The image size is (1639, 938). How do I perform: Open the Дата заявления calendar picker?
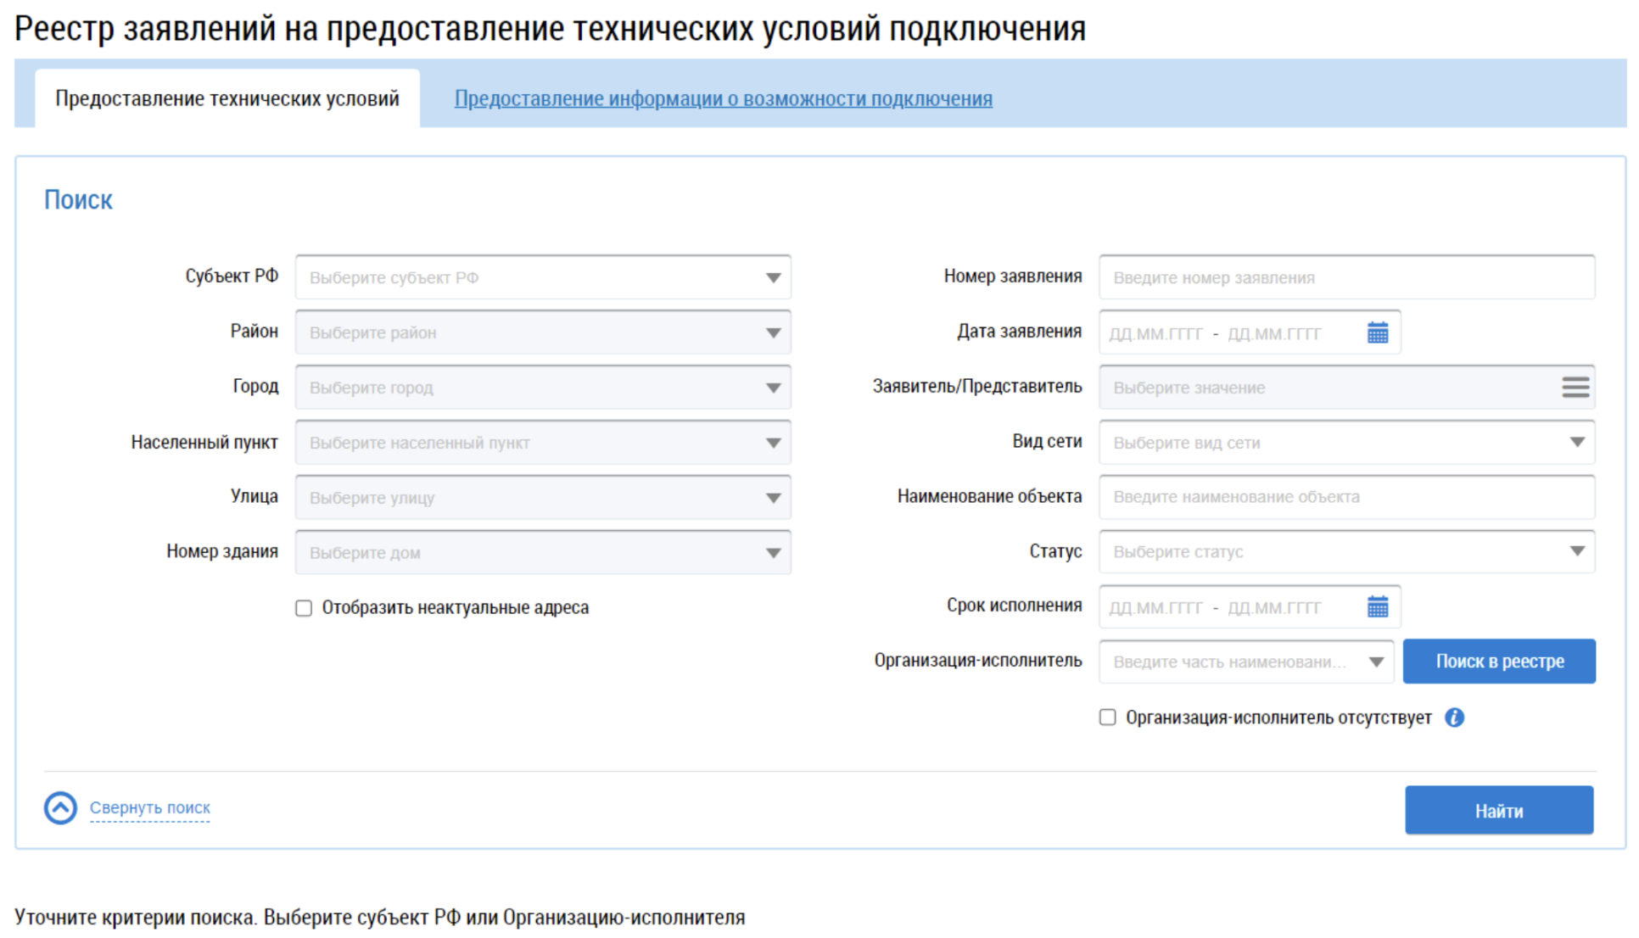1377,332
